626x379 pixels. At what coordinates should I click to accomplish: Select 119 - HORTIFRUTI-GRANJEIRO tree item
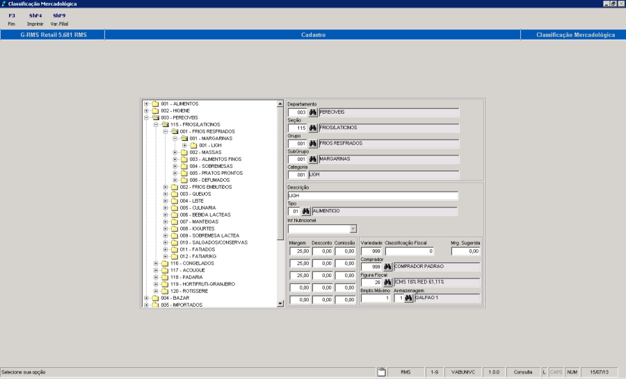(202, 284)
